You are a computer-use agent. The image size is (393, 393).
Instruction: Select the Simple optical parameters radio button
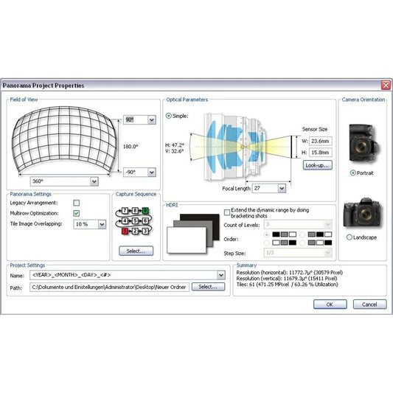pyautogui.click(x=169, y=116)
